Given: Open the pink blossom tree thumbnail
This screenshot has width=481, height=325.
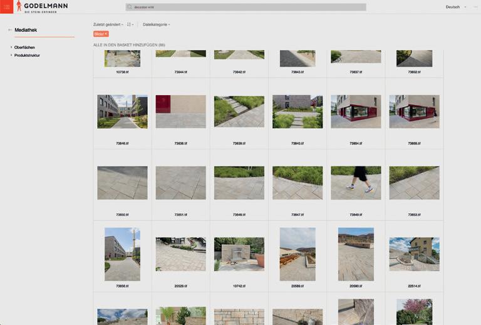Looking at the screenshot, I should (x=414, y=312).
